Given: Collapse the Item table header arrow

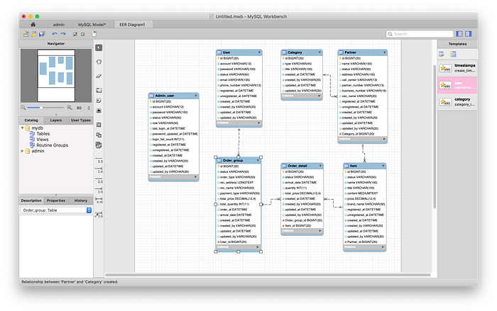Looking at the screenshot, I should point(383,166).
